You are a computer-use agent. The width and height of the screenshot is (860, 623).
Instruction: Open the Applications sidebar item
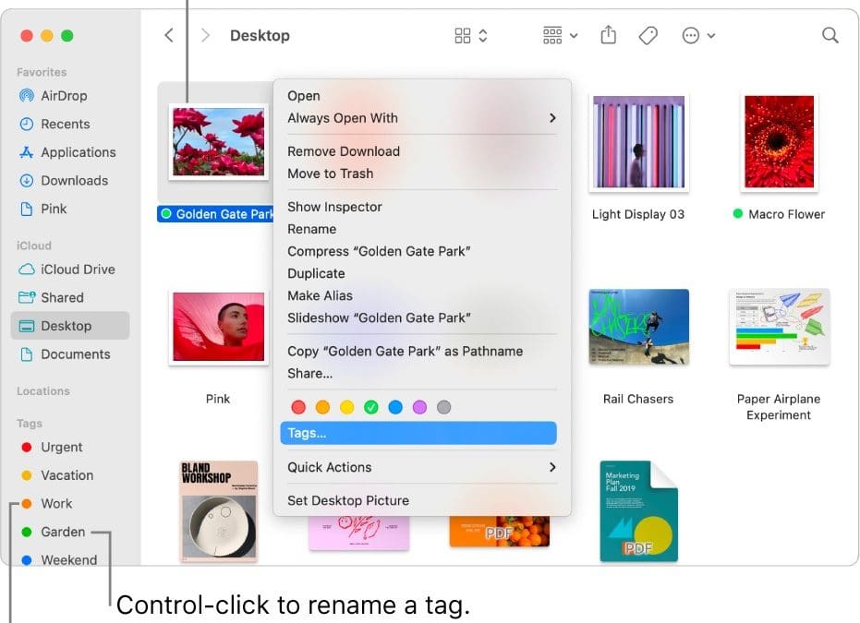point(78,152)
